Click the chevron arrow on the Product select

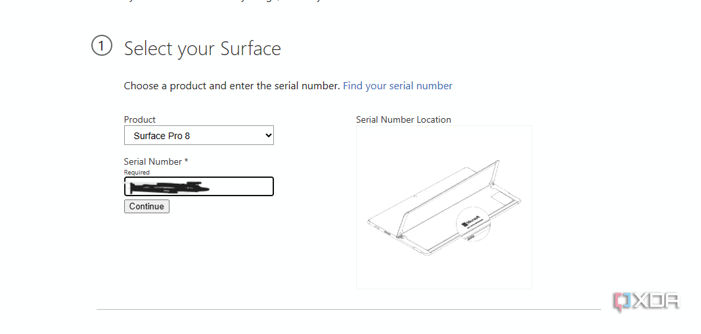[x=267, y=135]
